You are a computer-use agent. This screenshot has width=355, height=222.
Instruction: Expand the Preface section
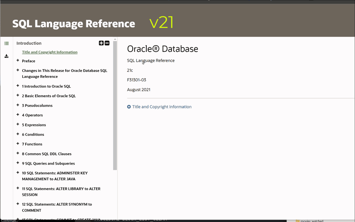(x=18, y=60)
